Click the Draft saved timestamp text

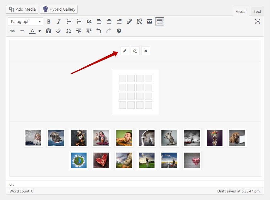click(239, 191)
